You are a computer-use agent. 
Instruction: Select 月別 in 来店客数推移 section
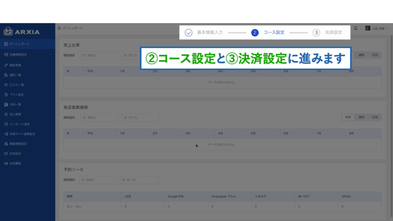pyautogui.click(x=348, y=117)
